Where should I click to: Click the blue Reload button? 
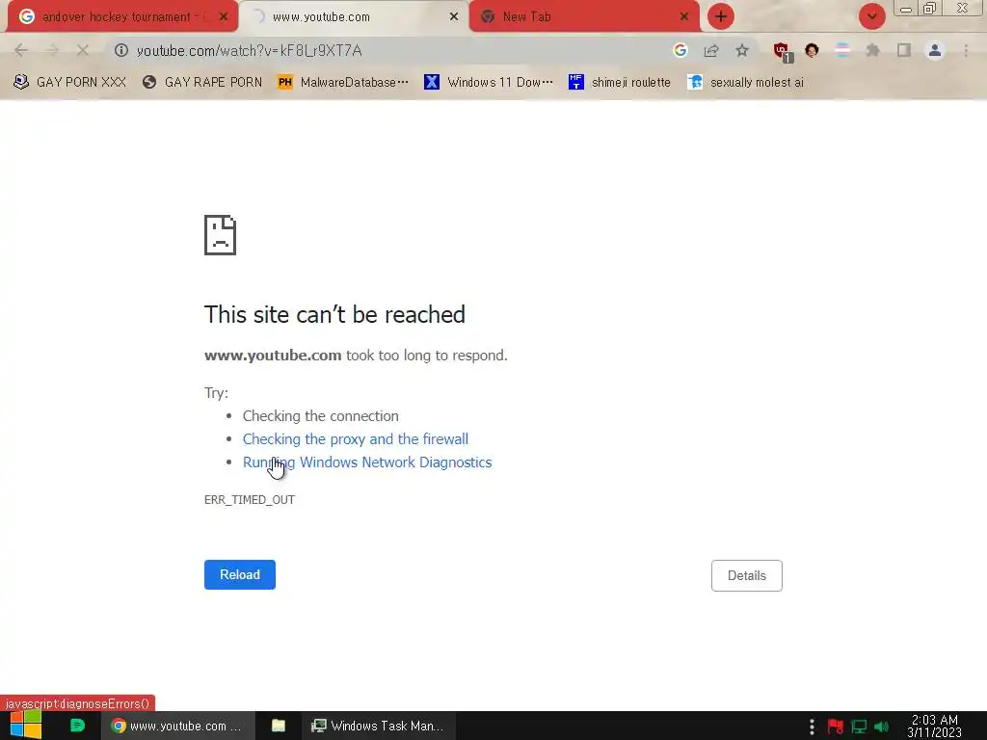[x=240, y=574]
